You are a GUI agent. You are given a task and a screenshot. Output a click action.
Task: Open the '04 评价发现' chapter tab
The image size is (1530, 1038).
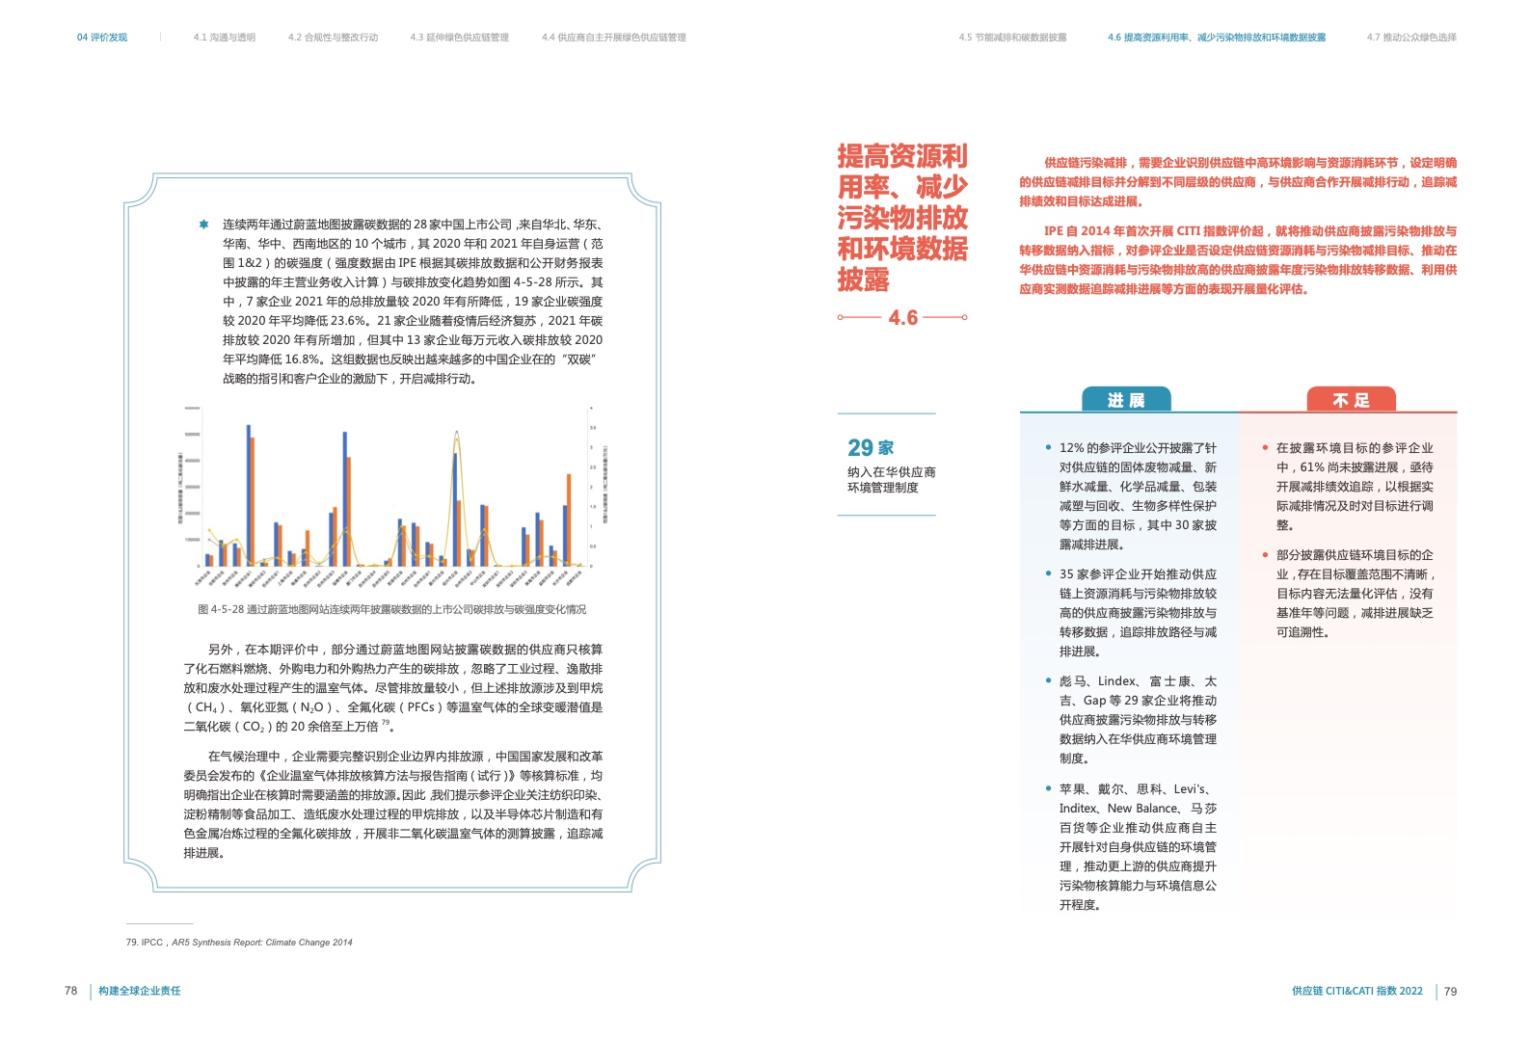[102, 38]
